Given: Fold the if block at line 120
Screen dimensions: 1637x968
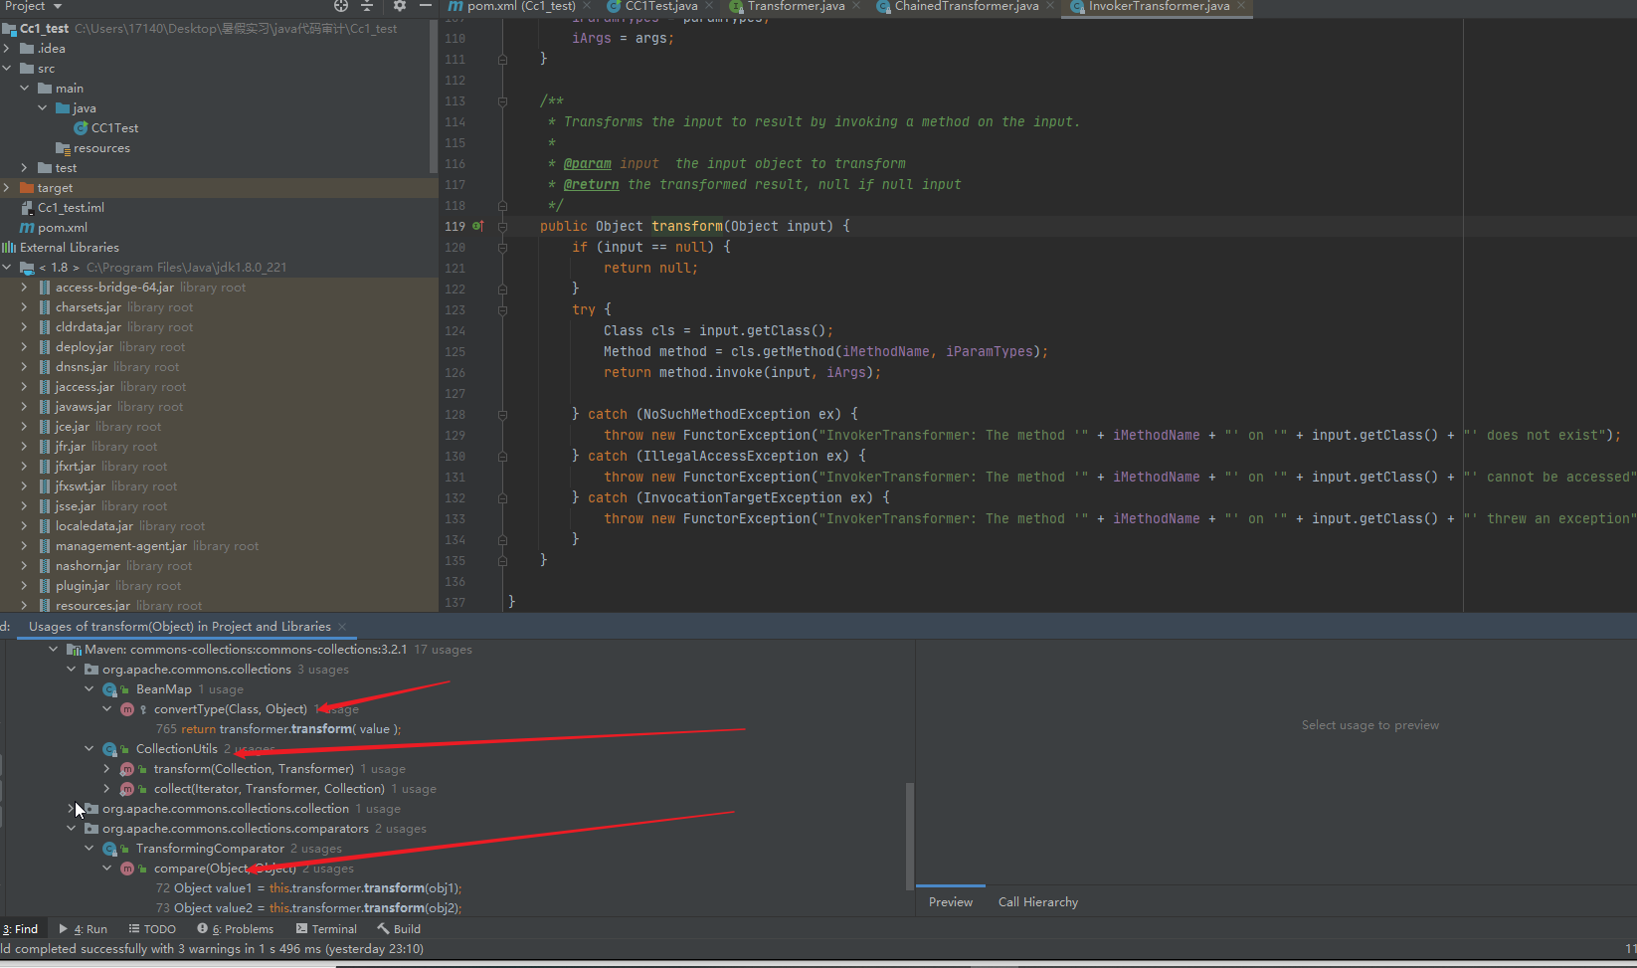Looking at the screenshot, I should coord(502,248).
